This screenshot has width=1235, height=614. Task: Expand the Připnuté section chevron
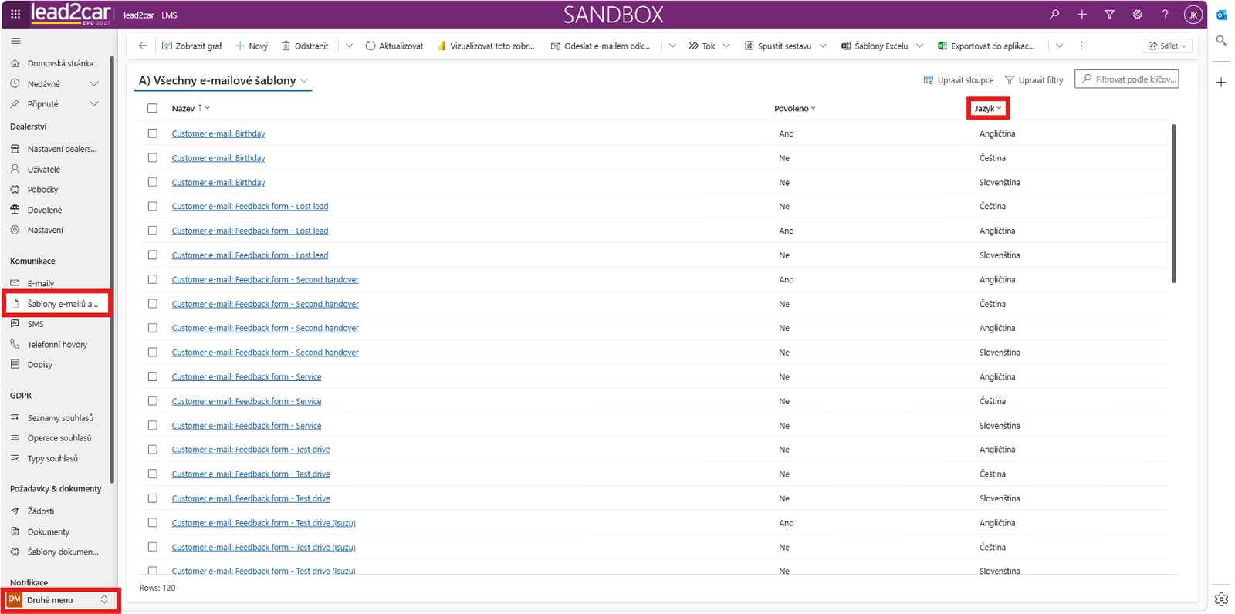[94, 103]
